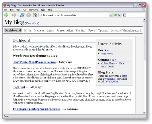This screenshot has width=152, height=124.
Task: Click the '6 days ago' text
Action: coord(65,62)
